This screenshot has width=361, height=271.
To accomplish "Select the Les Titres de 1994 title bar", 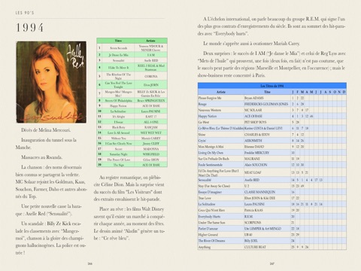I will click(272, 86).
